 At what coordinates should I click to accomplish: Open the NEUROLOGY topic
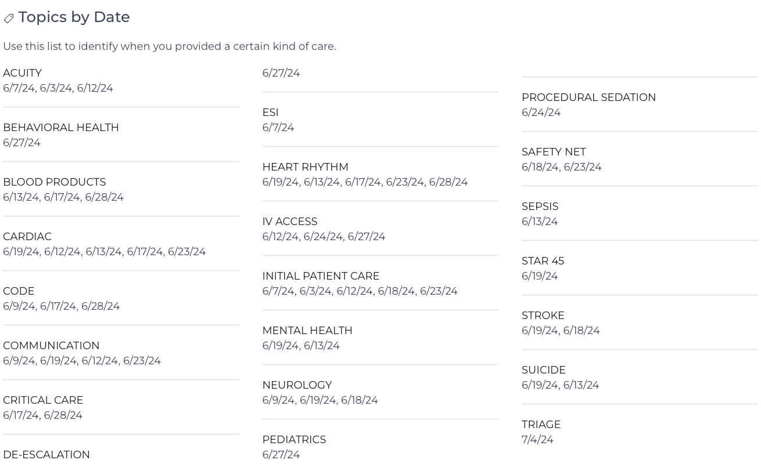(x=297, y=385)
